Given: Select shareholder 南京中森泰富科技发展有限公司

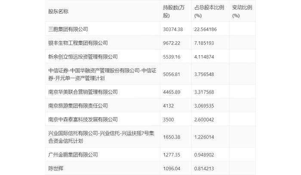Looking at the screenshot, I should click(x=83, y=120).
